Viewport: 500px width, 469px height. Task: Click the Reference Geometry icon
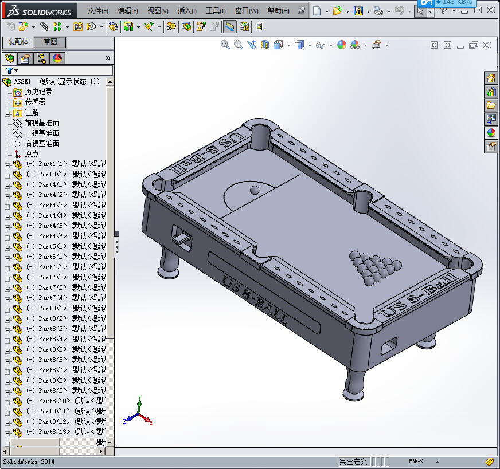tap(149, 26)
